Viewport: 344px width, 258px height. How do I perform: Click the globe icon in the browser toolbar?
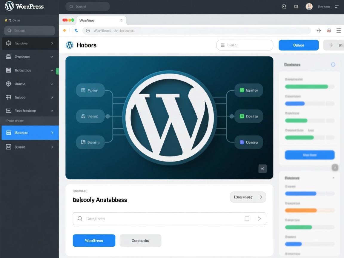tap(329, 30)
